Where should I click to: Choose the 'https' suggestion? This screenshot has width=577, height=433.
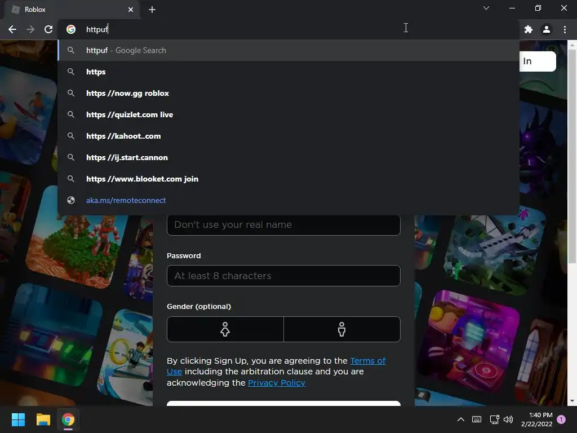click(x=288, y=72)
